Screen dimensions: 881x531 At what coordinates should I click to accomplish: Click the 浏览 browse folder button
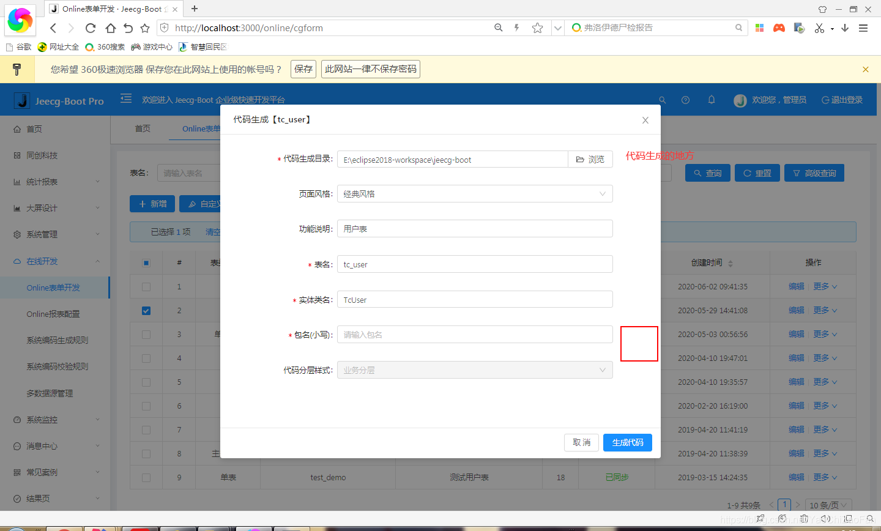590,159
